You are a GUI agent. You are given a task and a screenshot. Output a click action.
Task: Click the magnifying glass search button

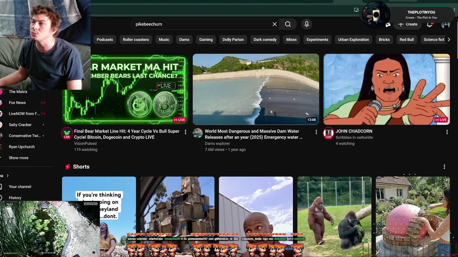(x=288, y=24)
